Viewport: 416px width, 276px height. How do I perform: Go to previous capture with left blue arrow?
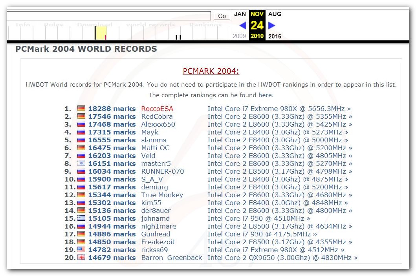click(242, 25)
